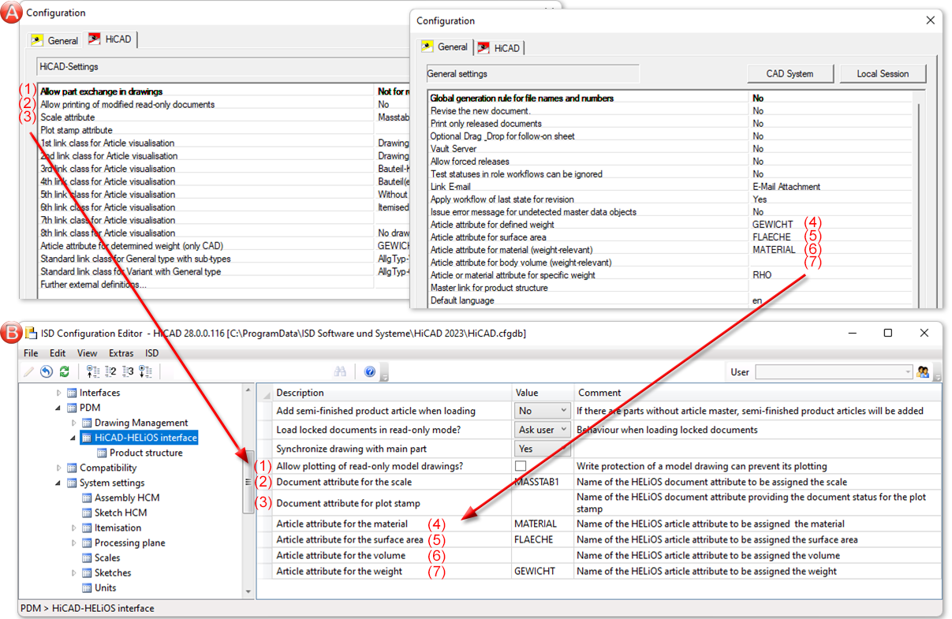Click the table icon next to Assembly HCM
The height and width of the screenshot is (619, 952).
point(88,498)
